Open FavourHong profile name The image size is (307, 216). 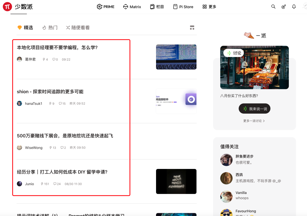tap(246, 211)
